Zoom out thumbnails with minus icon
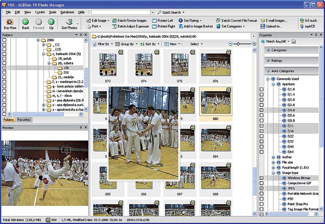The height and width of the screenshot is (224, 325). [x=230, y=44]
